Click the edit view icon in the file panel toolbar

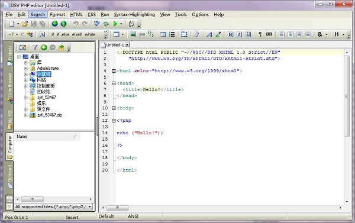click(x=22, y=47)
